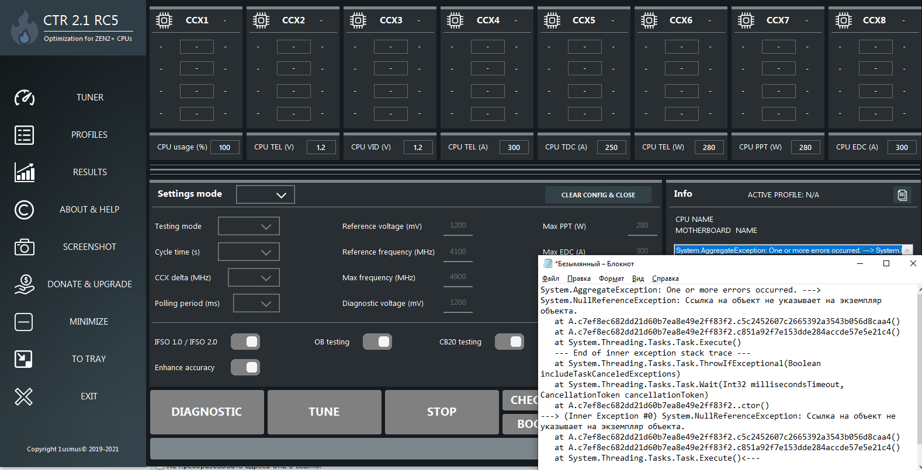This screenshot has height=470, width=922.
Task: Open the Polling period dropdown
Action: point(257,303)
